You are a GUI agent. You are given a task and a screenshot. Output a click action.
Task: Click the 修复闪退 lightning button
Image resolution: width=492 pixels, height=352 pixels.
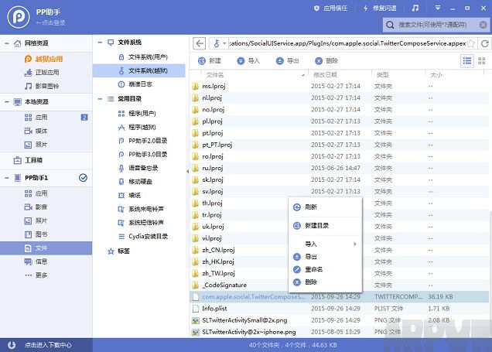(380, 9)
